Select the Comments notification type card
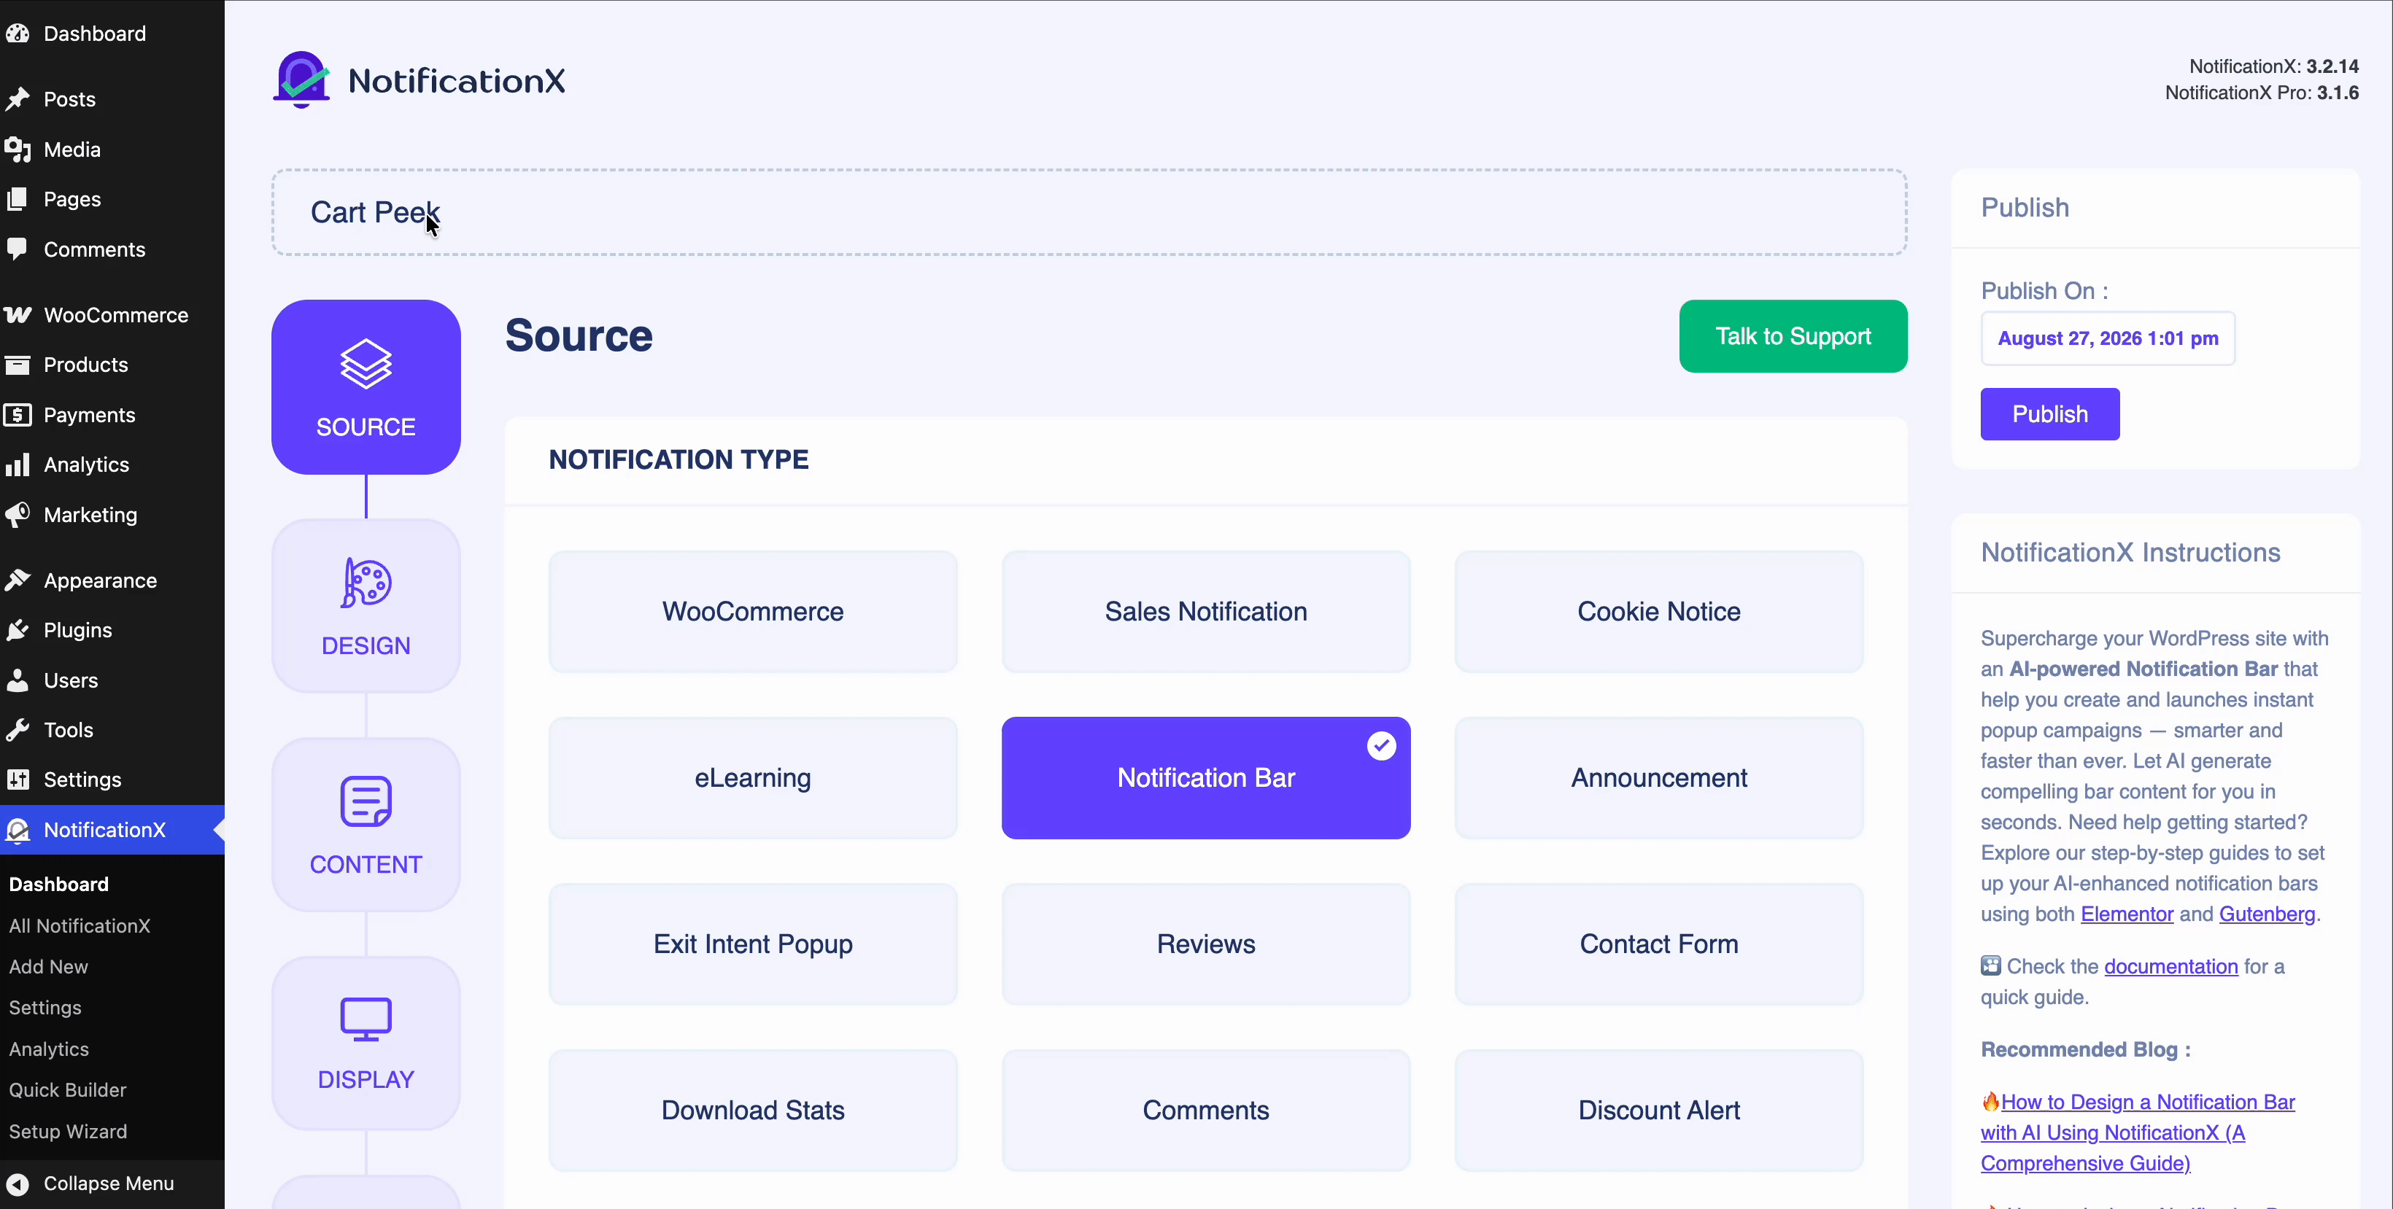 (1206, 1110)
